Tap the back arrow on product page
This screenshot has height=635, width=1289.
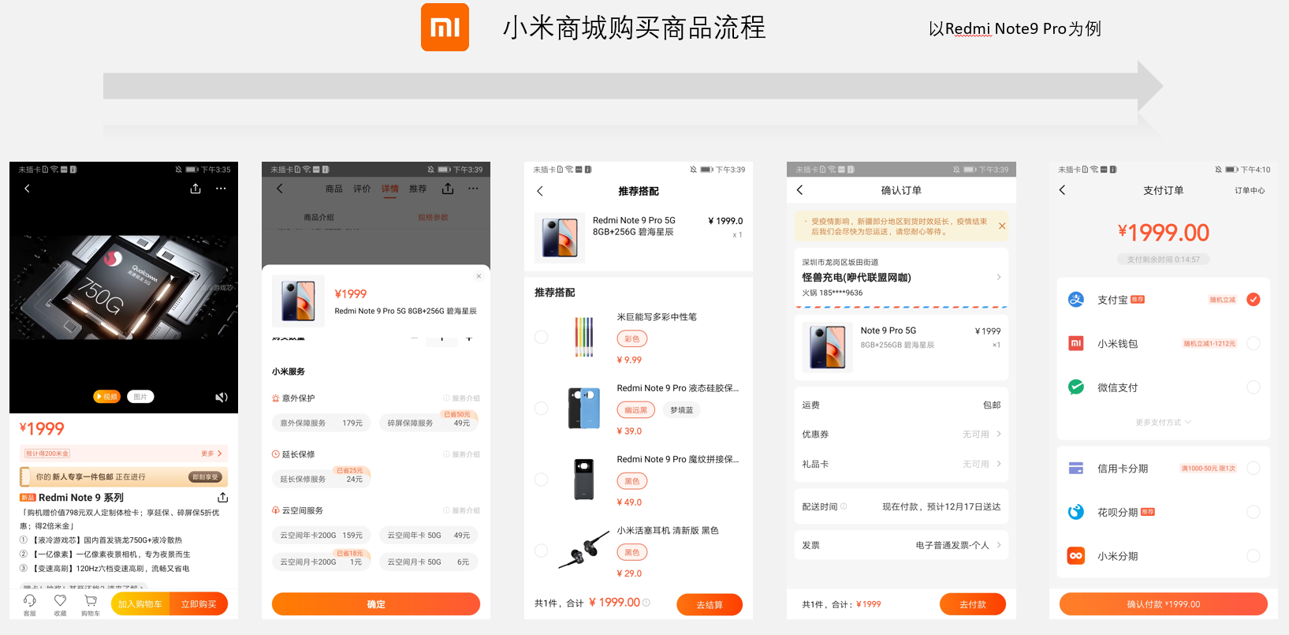pyautogui.click(x=27, y=189)
